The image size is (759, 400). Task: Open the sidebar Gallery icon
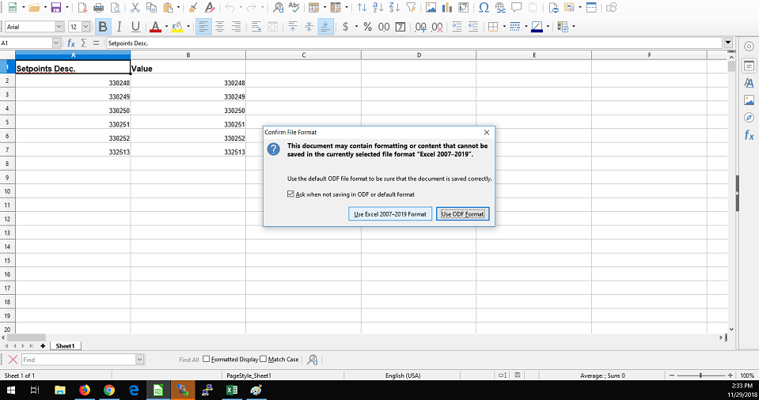pyautogui.click(x=749, y=100)
